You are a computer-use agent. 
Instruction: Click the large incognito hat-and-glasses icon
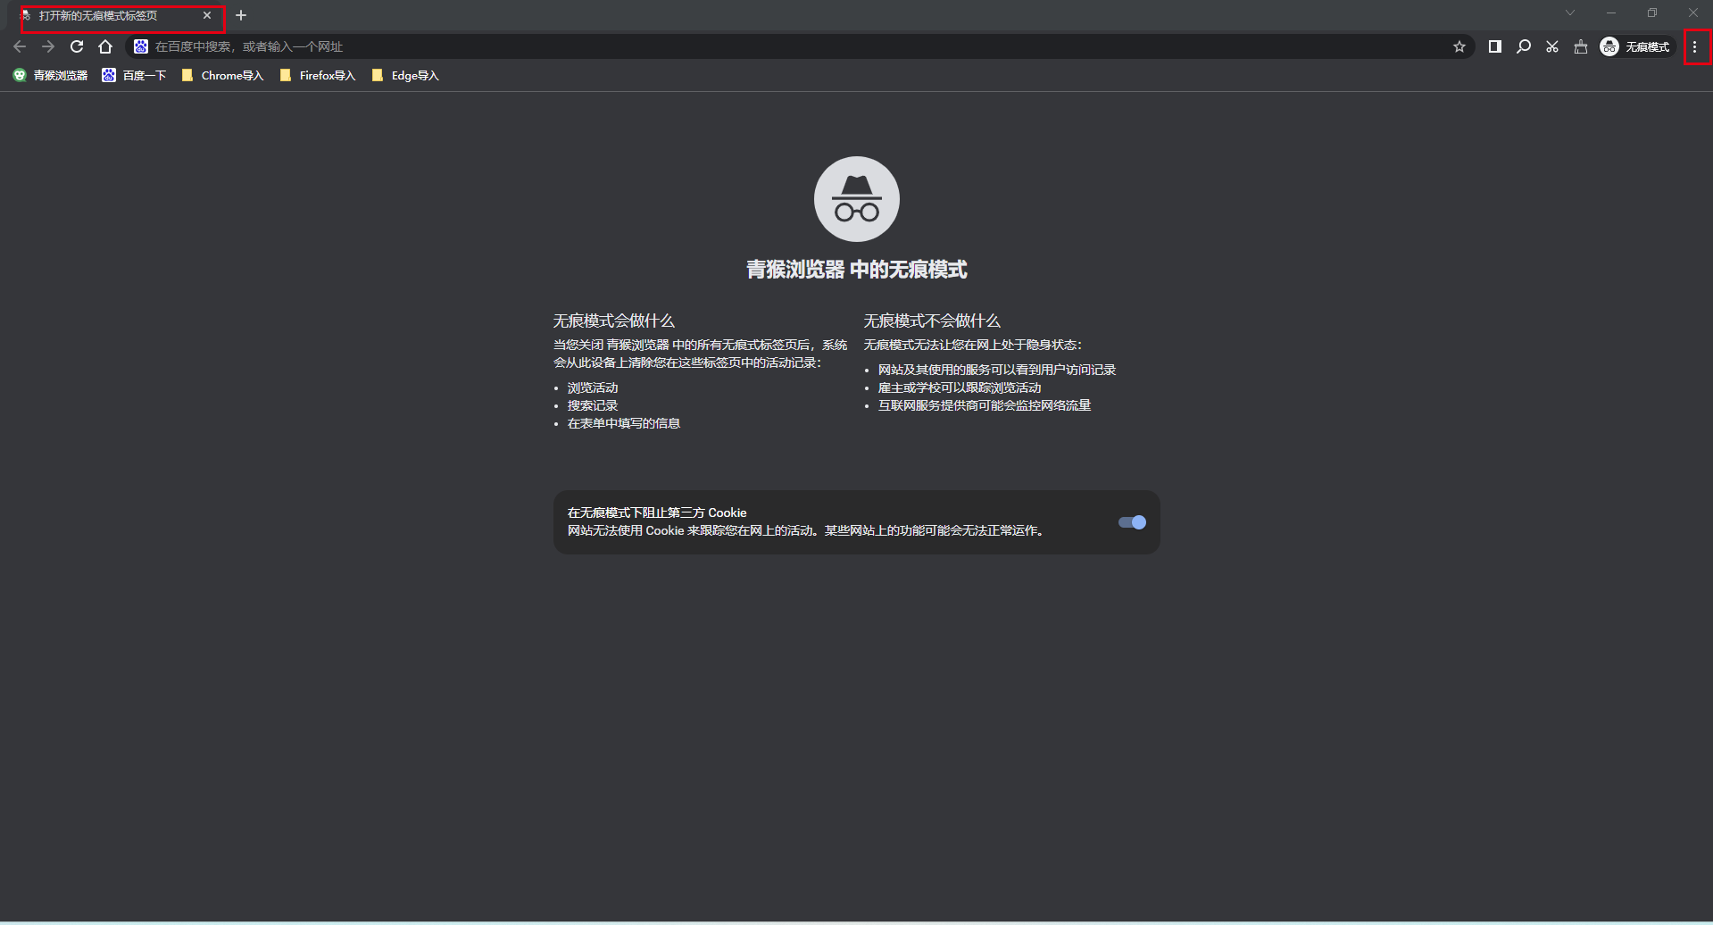coord(857,199)
